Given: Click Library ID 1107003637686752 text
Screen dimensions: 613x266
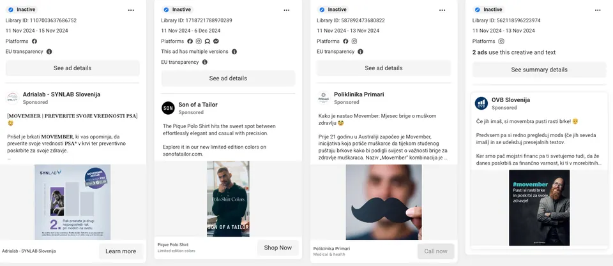Looking at the screenshot, I should 41,20.
